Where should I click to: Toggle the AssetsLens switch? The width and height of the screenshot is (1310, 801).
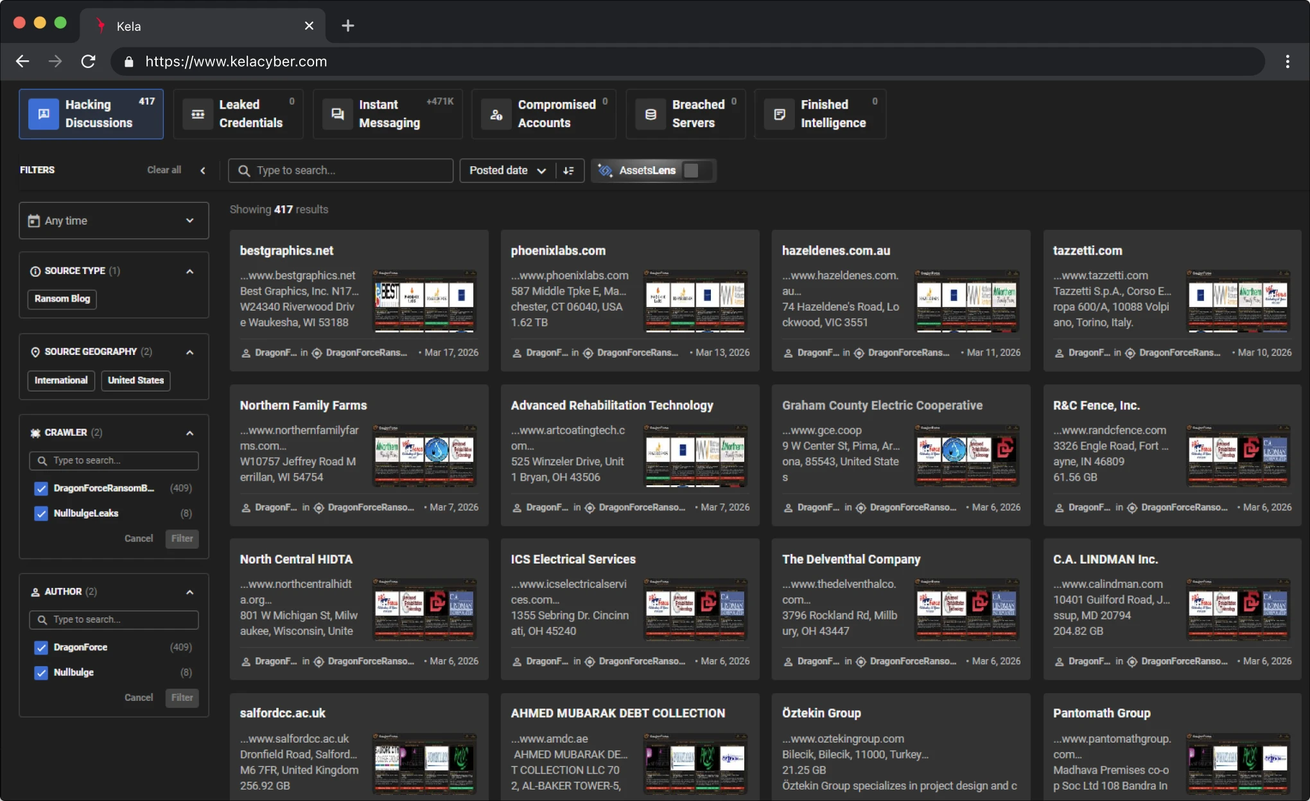698,171
